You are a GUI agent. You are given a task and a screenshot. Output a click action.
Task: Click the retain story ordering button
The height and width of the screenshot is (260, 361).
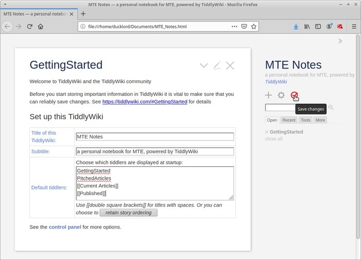point(128,213)
